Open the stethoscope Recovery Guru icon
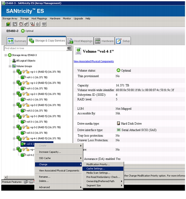The height and width of the screenshot is (199, 186). [x=32, y=24]
